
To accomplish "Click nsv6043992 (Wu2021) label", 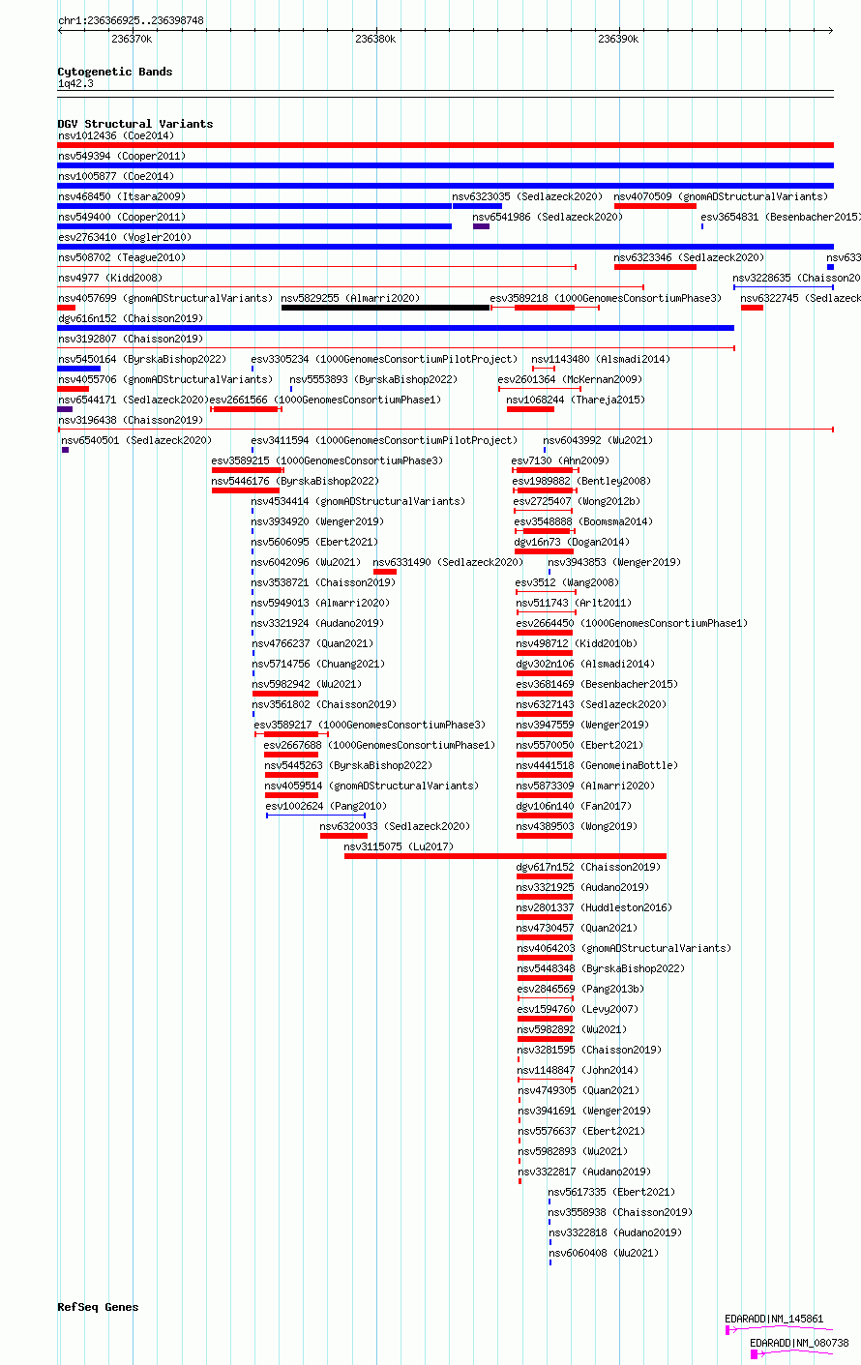I will tap(598, 440).
